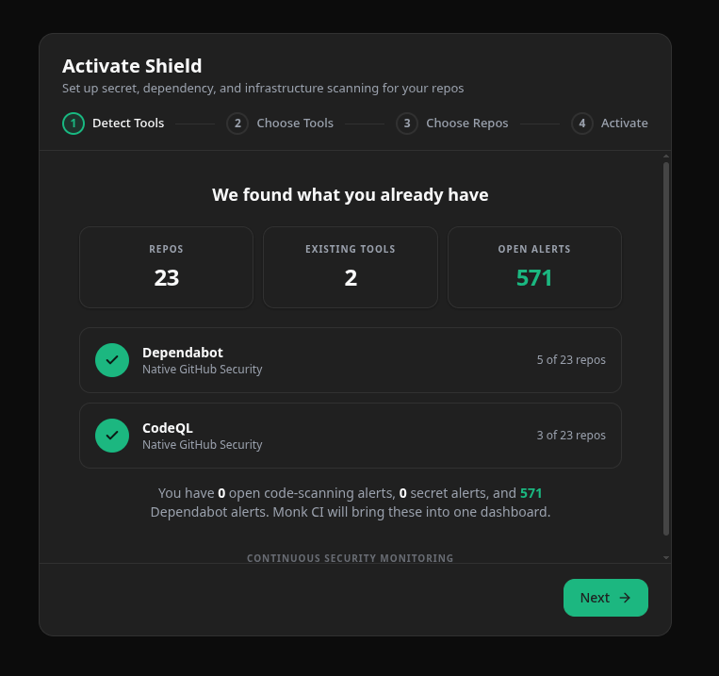Select the Dependabot tool row
The image size is (719, 676).
coord(351,360)
